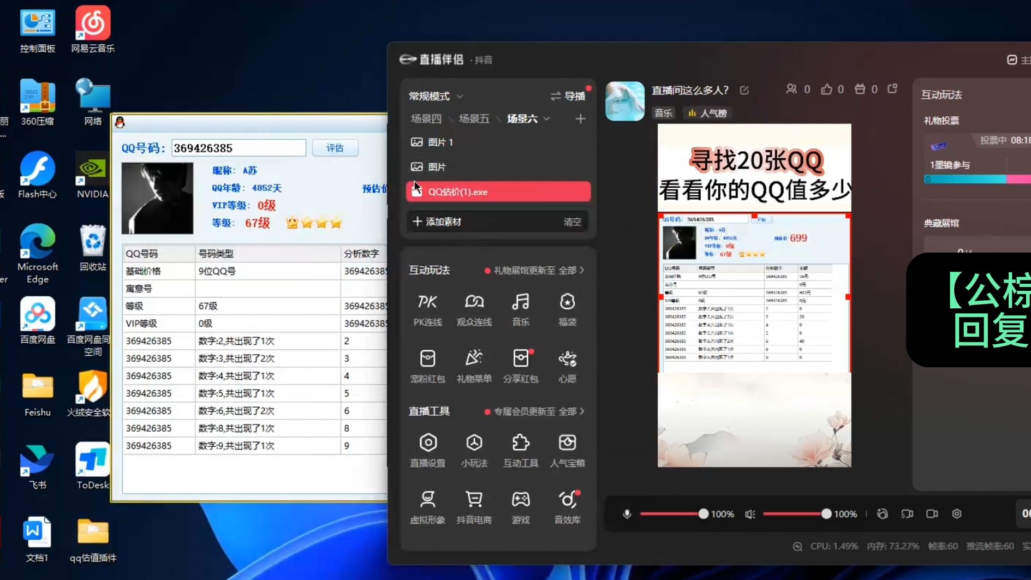Click 数字:2,共出现了1次 table cell
The image size is (1031, 580).
coord(267,341)
